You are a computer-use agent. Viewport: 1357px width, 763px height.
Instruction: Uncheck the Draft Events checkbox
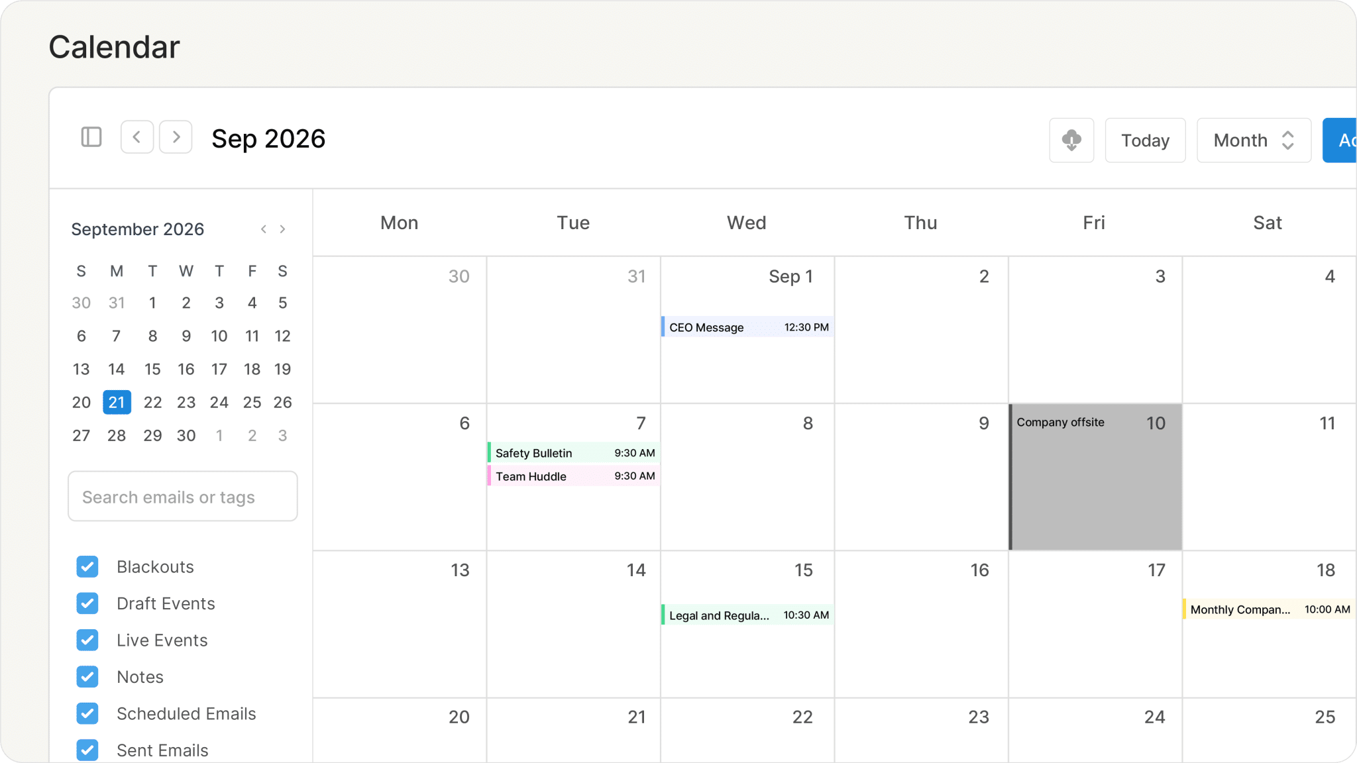click(87, 603)
